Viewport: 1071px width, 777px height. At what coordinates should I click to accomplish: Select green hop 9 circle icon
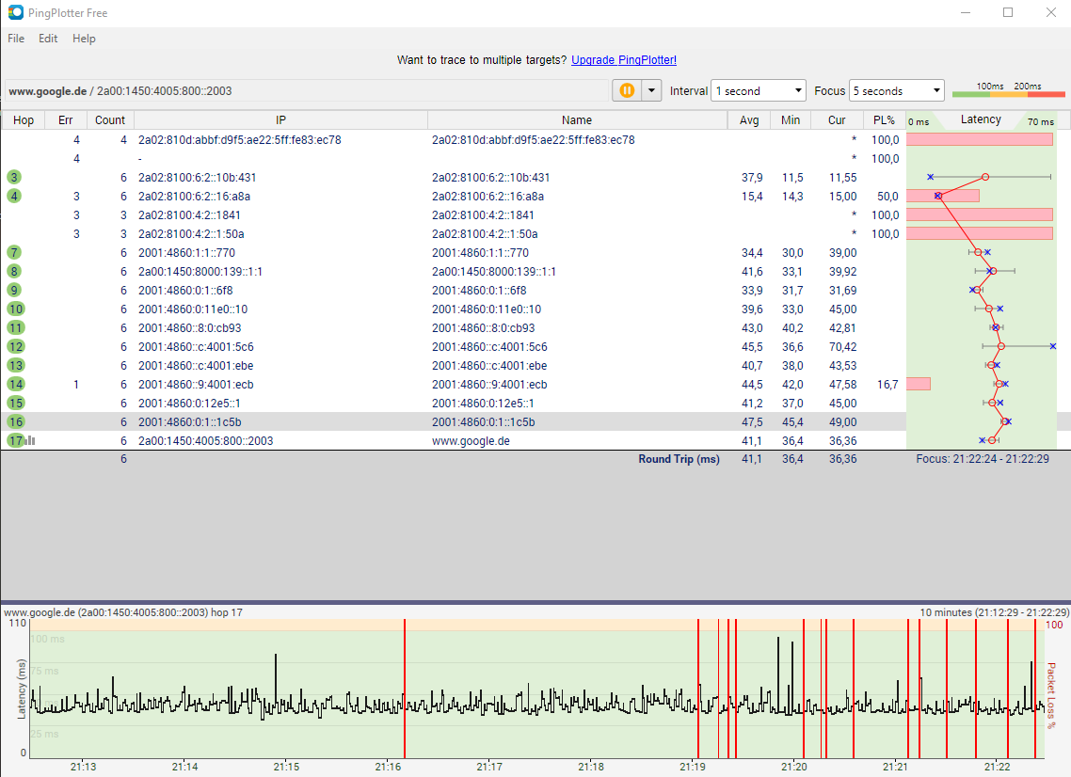point(14,290)
